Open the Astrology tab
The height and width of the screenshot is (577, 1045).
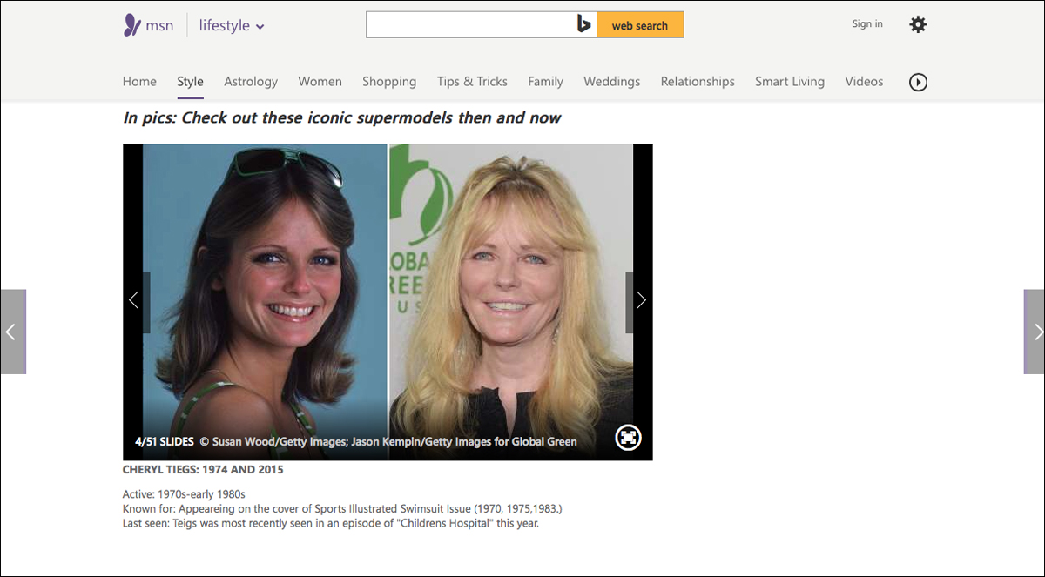click(x=251, y=82)
